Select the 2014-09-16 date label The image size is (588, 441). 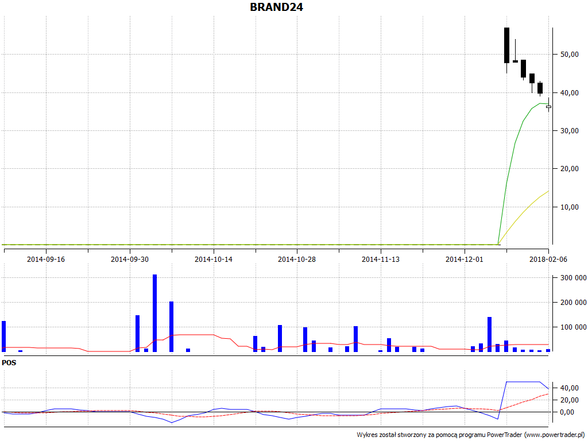click(x=46, y=259)
